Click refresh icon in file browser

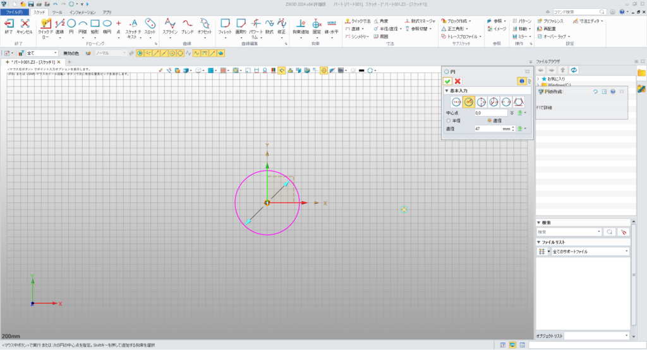(574, 69)
